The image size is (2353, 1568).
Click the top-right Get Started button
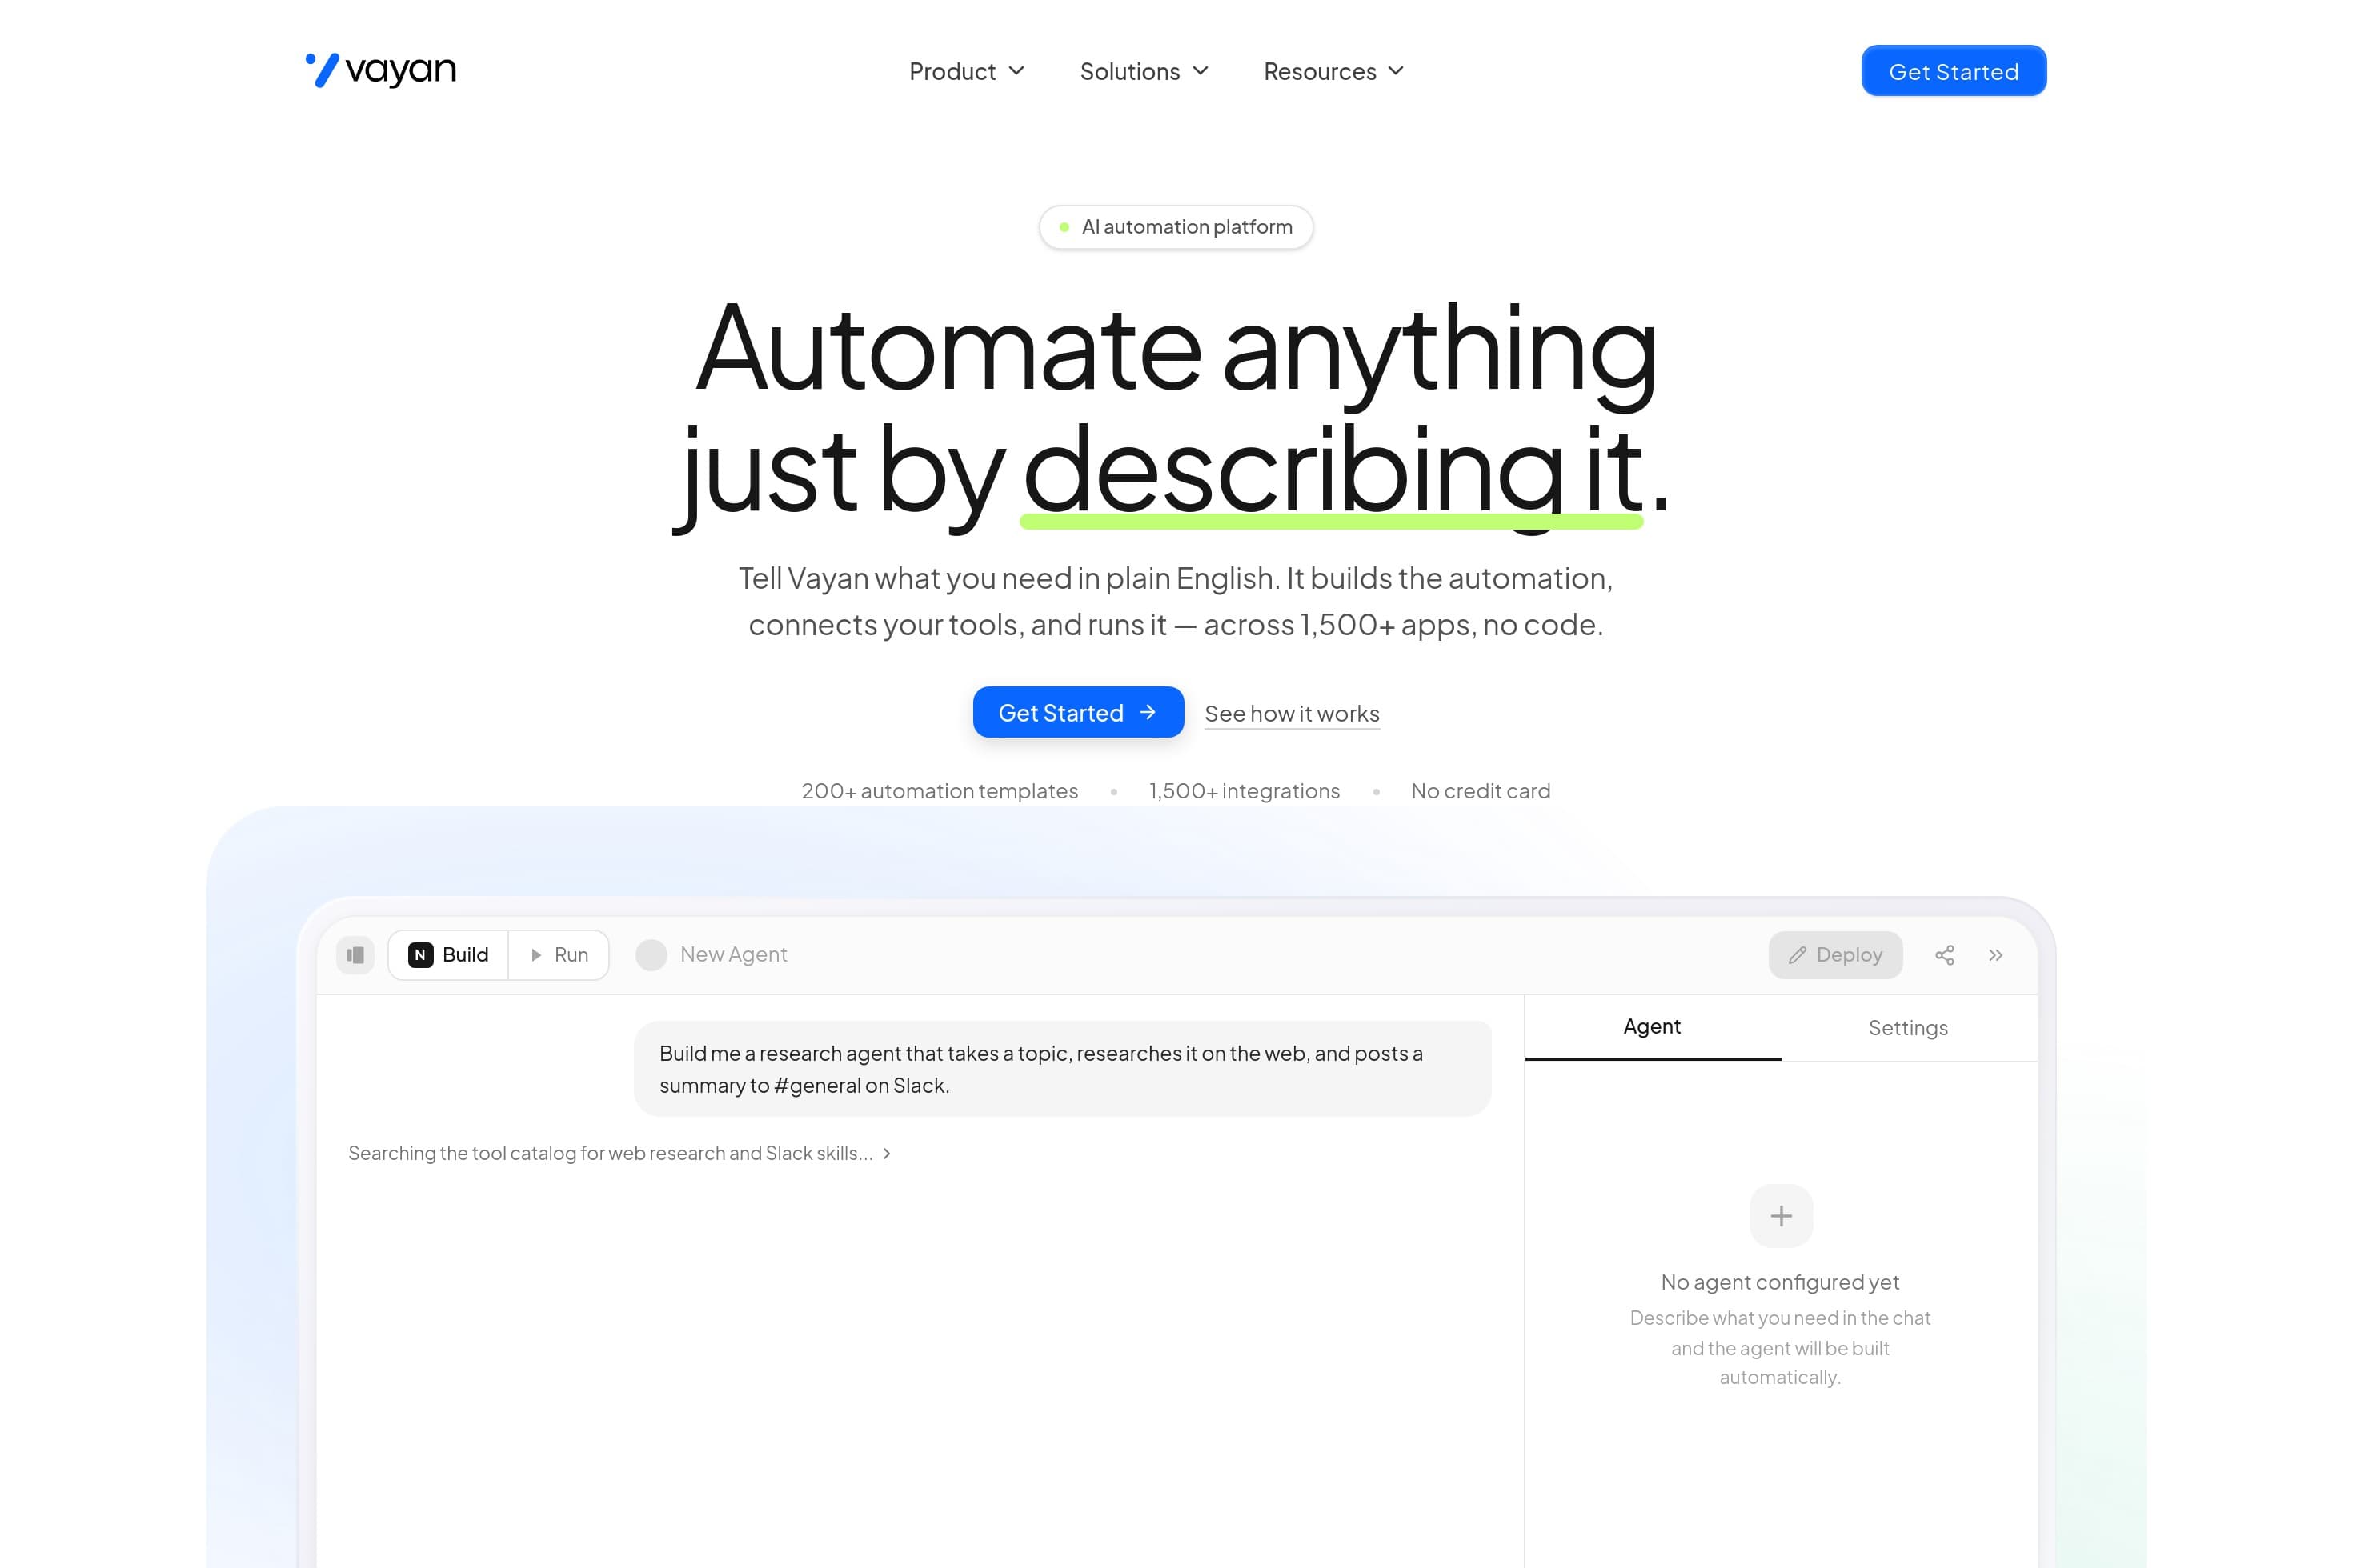point(1953,71)
